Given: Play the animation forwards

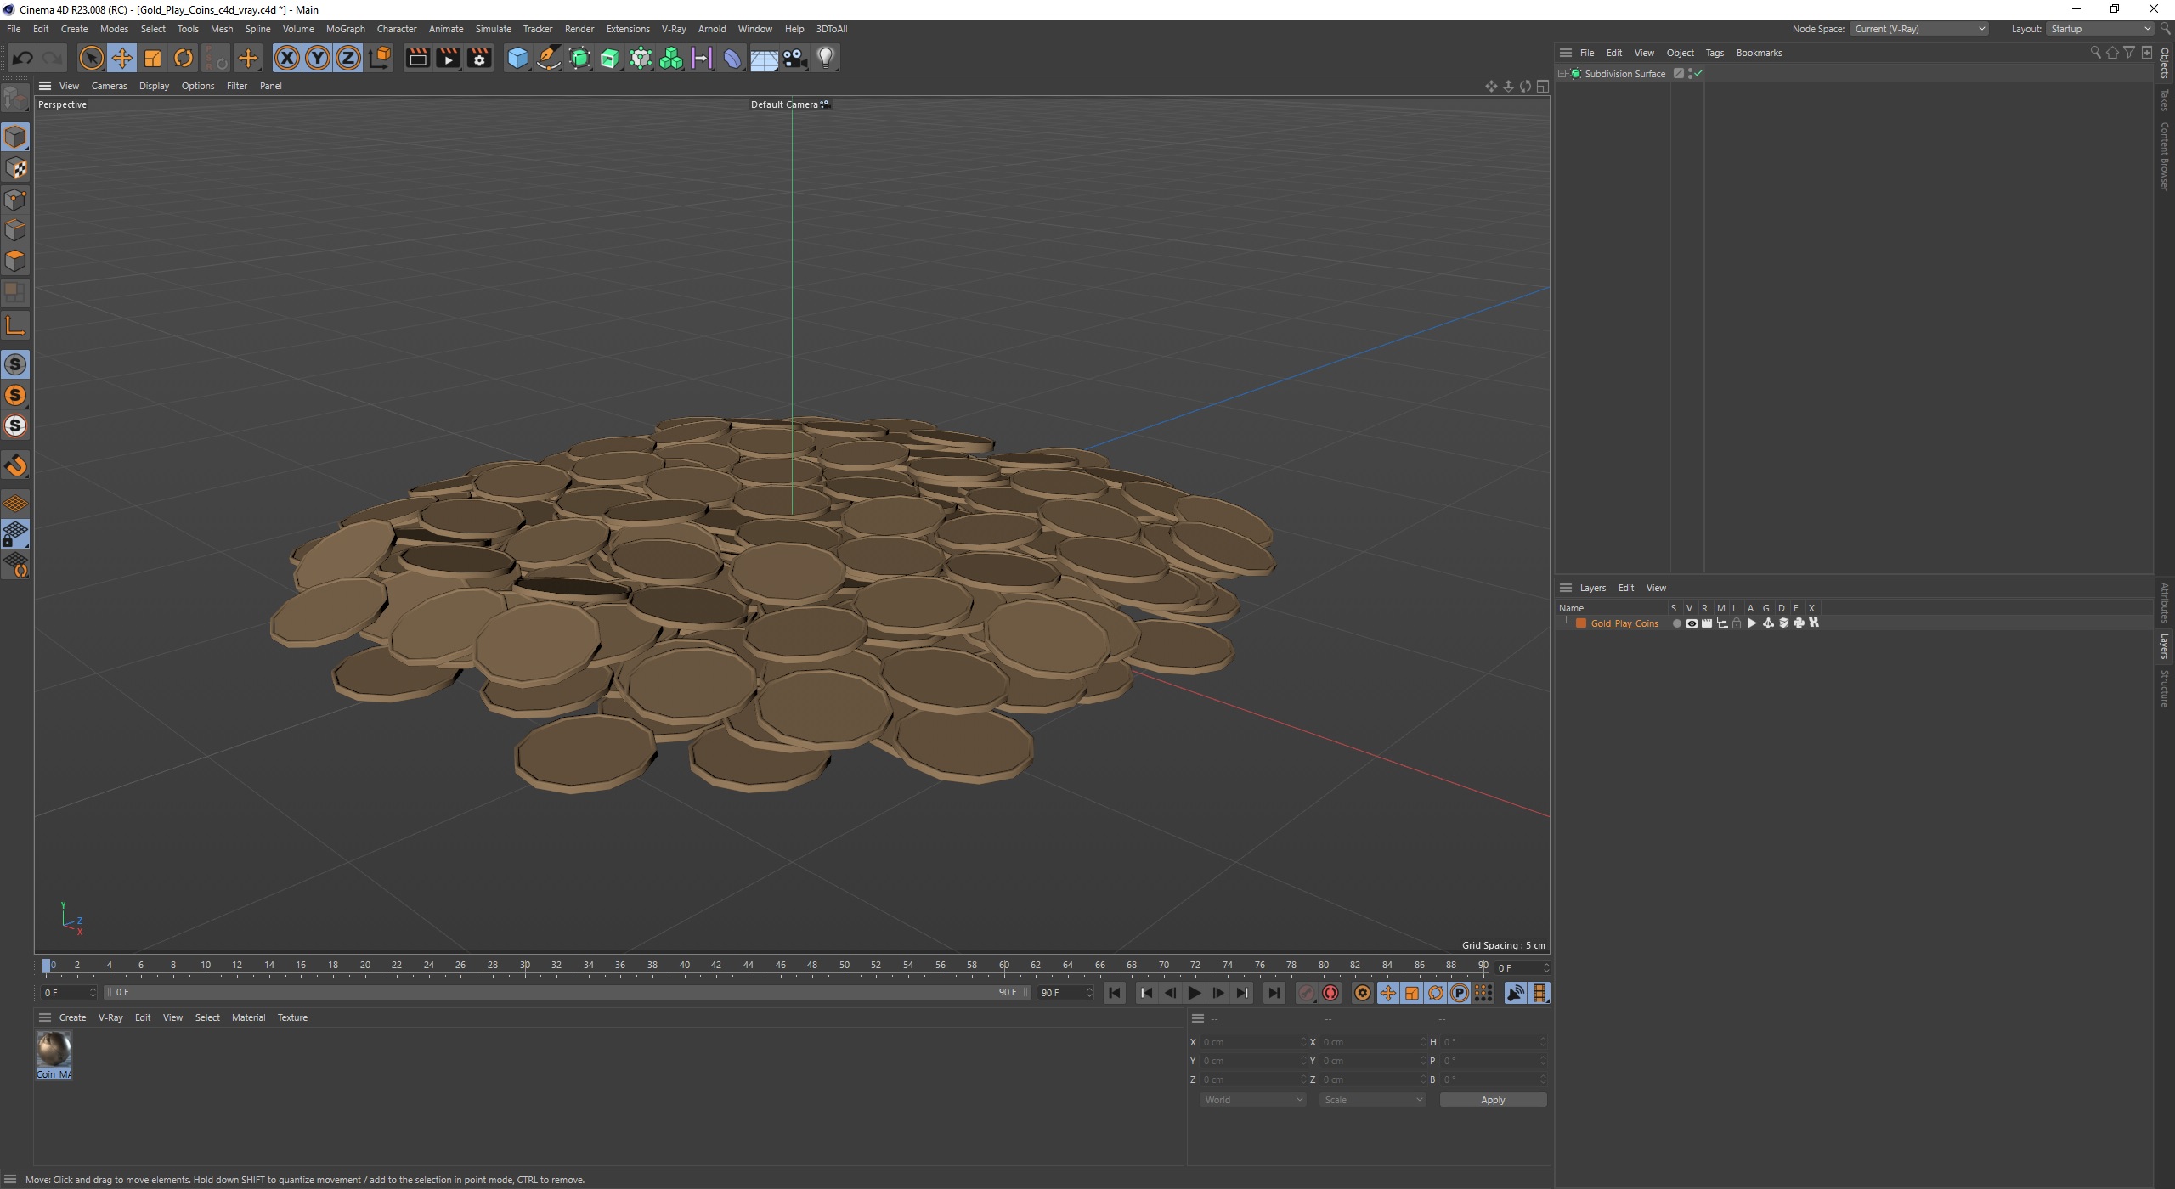Looking at the screenshot, I should click(1194, 993).
